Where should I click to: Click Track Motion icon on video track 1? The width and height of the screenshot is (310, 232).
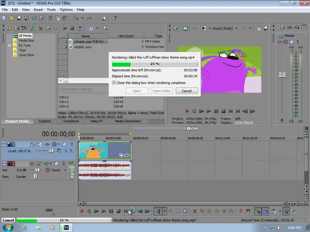click(40, 144)
